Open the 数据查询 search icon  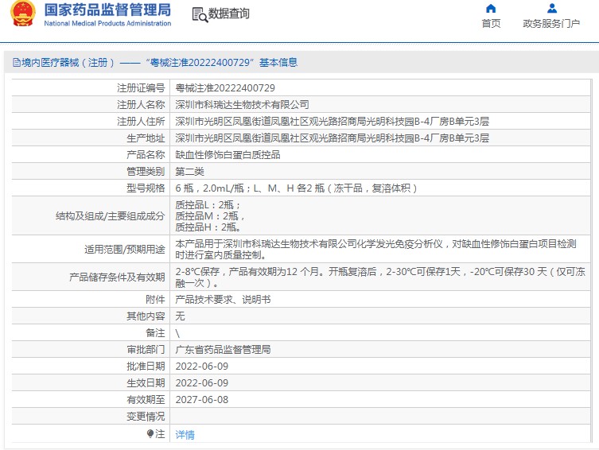[200, 14]
